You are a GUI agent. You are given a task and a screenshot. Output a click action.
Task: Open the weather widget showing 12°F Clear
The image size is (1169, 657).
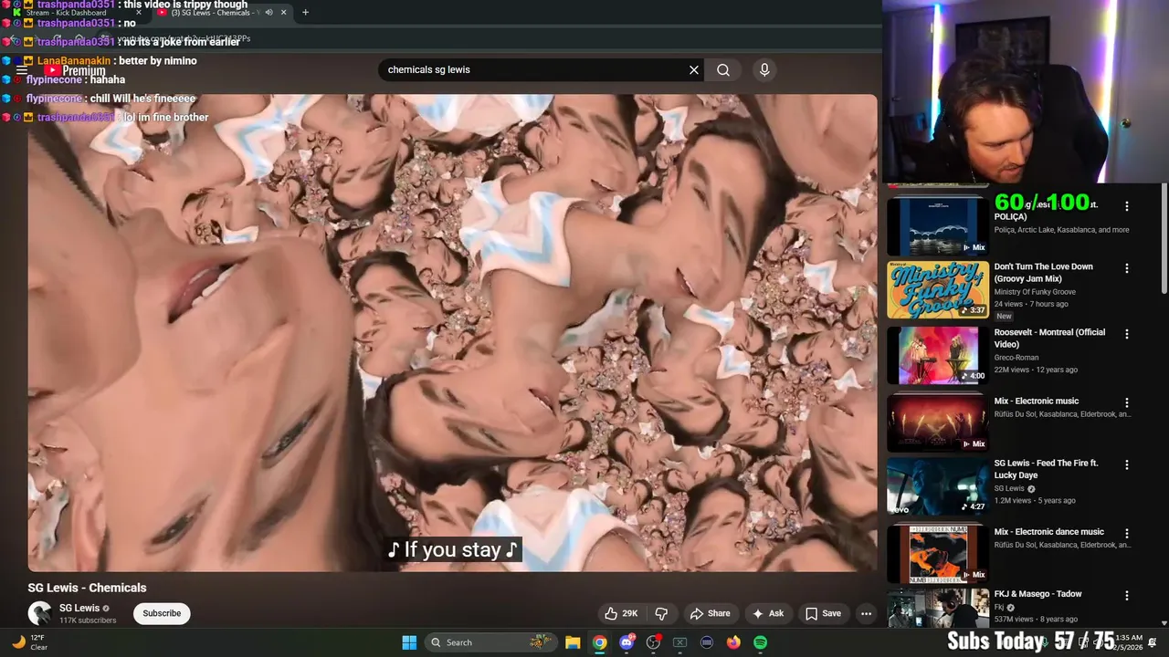click(x=29, y=642)
